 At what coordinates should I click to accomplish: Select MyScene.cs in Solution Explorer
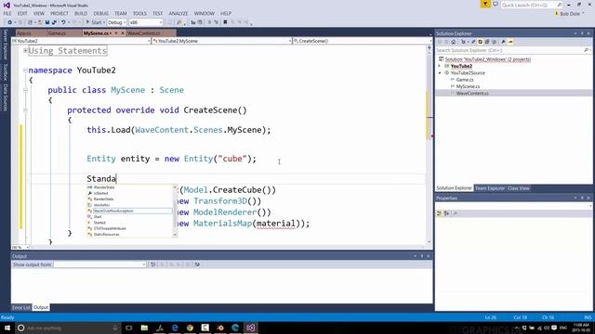pos(468,86)
